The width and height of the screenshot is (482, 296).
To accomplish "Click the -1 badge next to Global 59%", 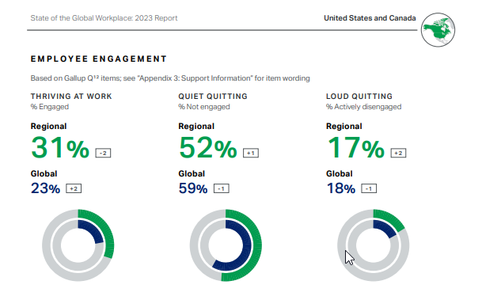I will (222, 188).
